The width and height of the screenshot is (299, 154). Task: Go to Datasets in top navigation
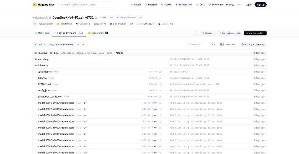pos(151,5)
